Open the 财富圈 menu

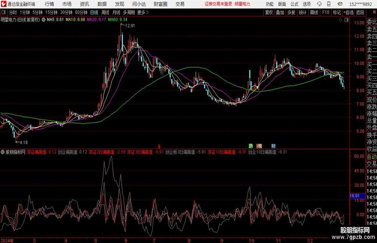tap(160, 4)
